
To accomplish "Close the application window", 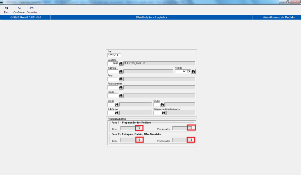I will click(x=296, y=2).
